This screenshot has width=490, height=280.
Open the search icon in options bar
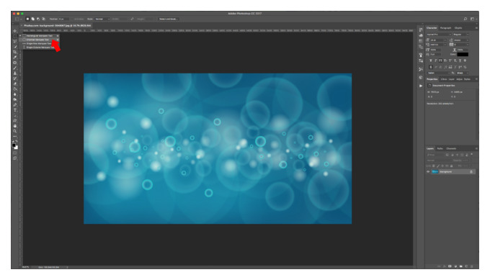465,19
